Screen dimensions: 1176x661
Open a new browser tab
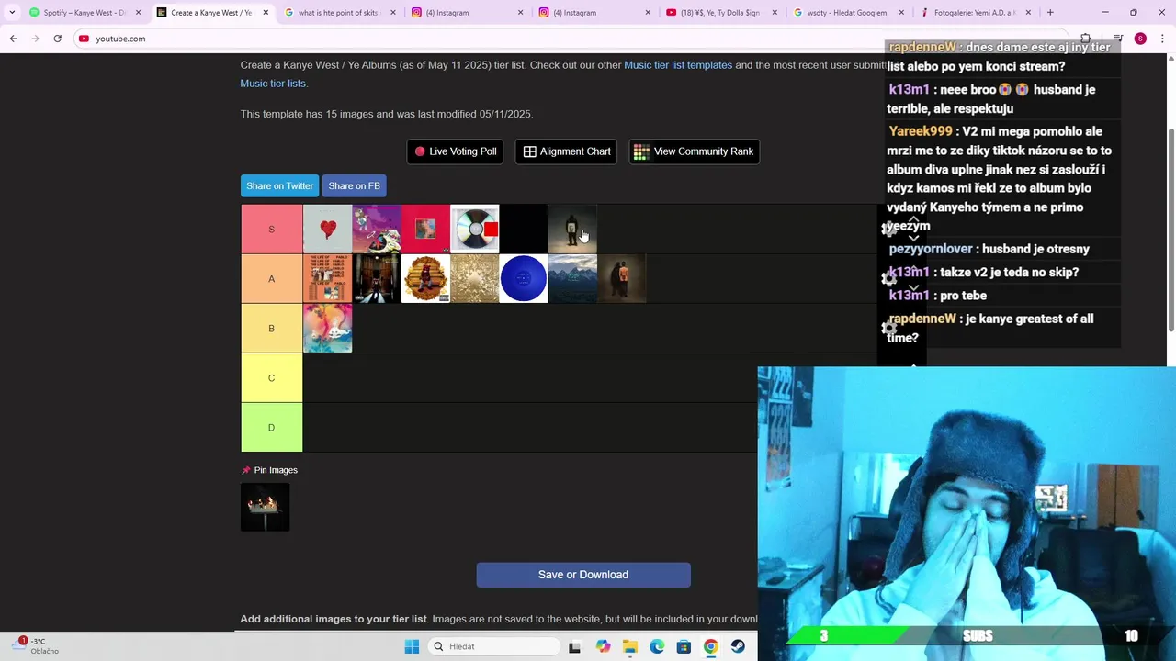pos(1050,13)
